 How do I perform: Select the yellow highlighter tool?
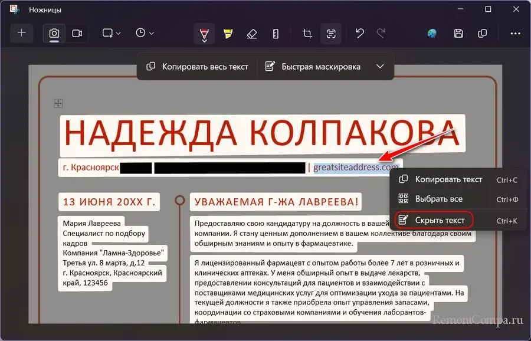(228, 34)
